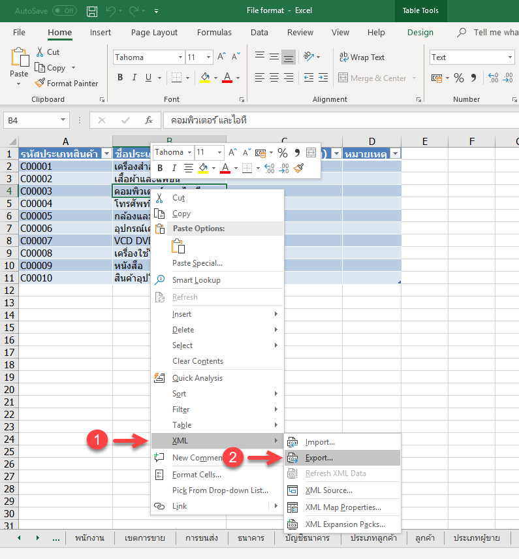
Task: Select cell C00001 in column A
Action: (65, 167)
